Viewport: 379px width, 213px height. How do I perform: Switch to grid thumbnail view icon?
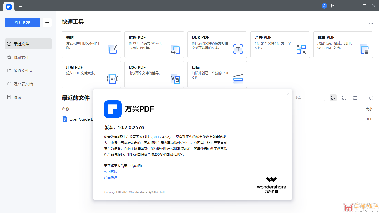(344, 98)
